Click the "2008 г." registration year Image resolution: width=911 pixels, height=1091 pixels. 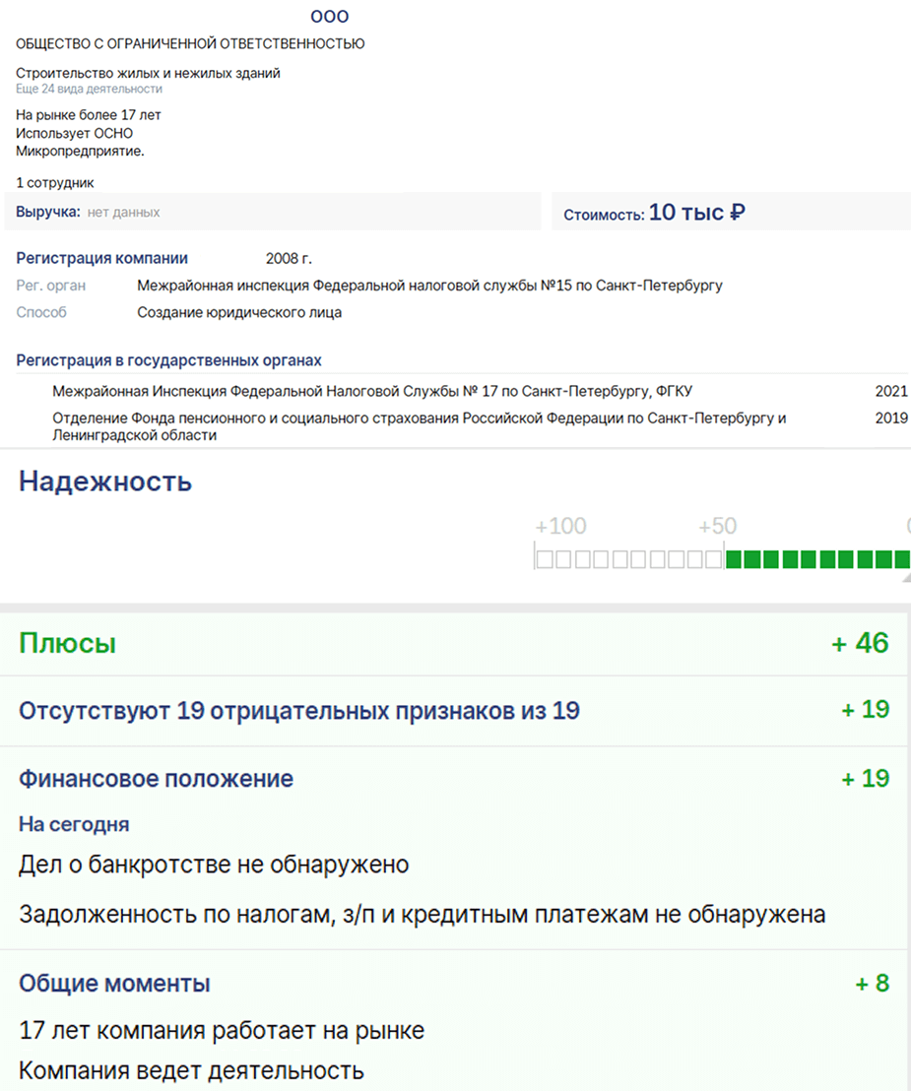(289, 259)
